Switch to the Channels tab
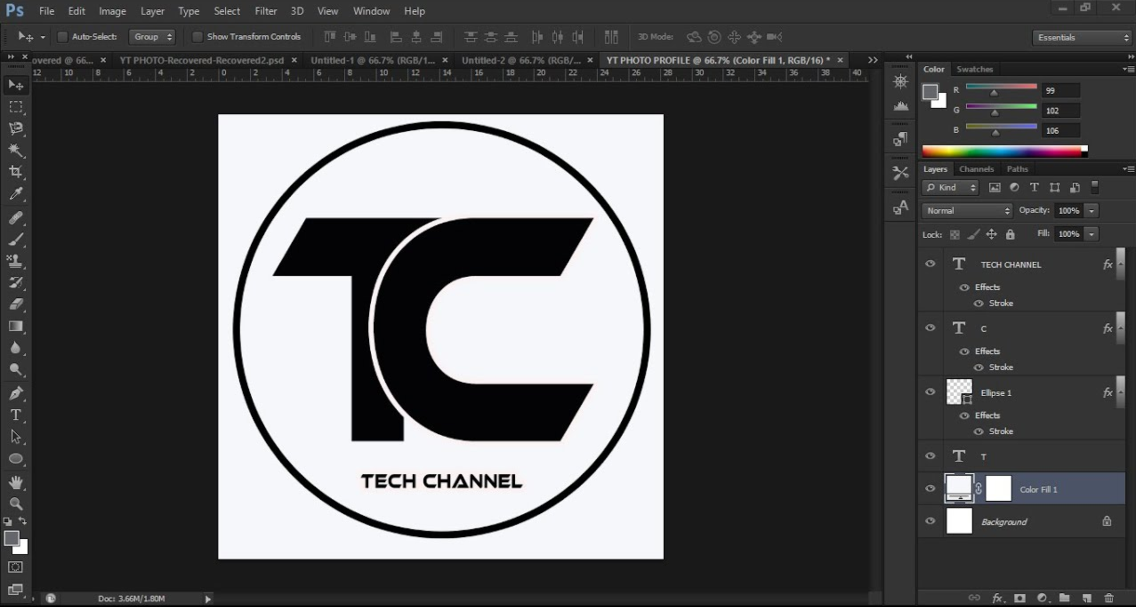 977,169
